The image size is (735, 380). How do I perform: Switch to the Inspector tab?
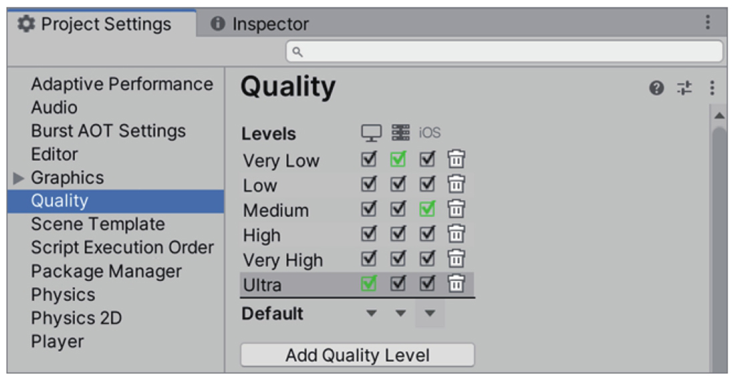pyautogui.click(x=261, y=25)
